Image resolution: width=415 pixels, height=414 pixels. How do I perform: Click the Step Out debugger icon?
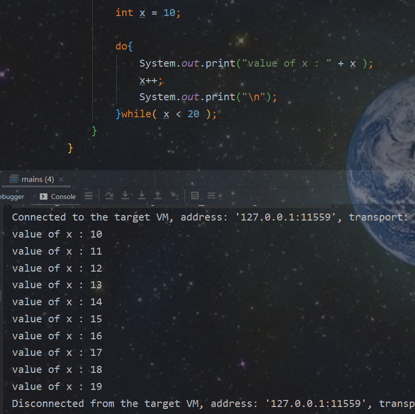tap(158, 195)
